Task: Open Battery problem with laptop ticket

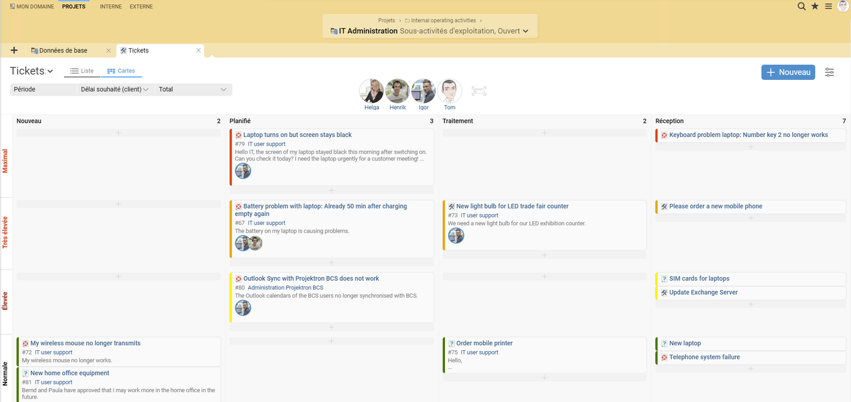Action: click(x=321, y=210)
